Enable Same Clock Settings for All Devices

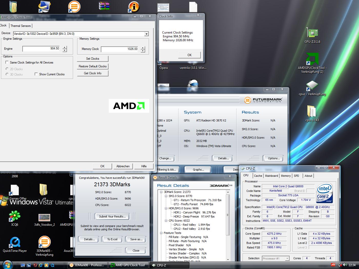click(7, 62)
